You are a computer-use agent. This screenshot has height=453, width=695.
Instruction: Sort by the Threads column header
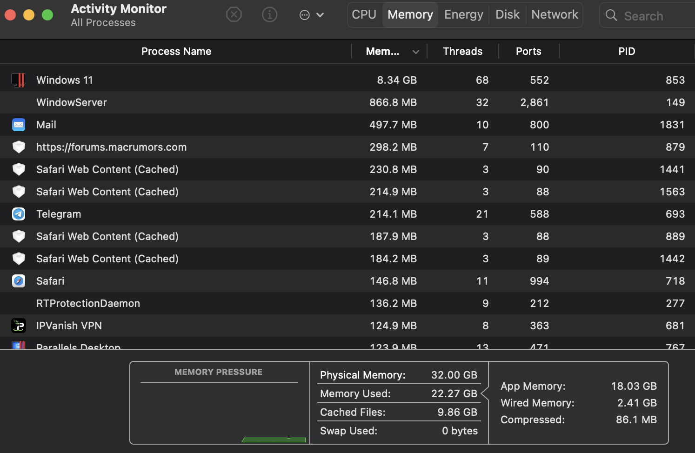tap(462, 52)
